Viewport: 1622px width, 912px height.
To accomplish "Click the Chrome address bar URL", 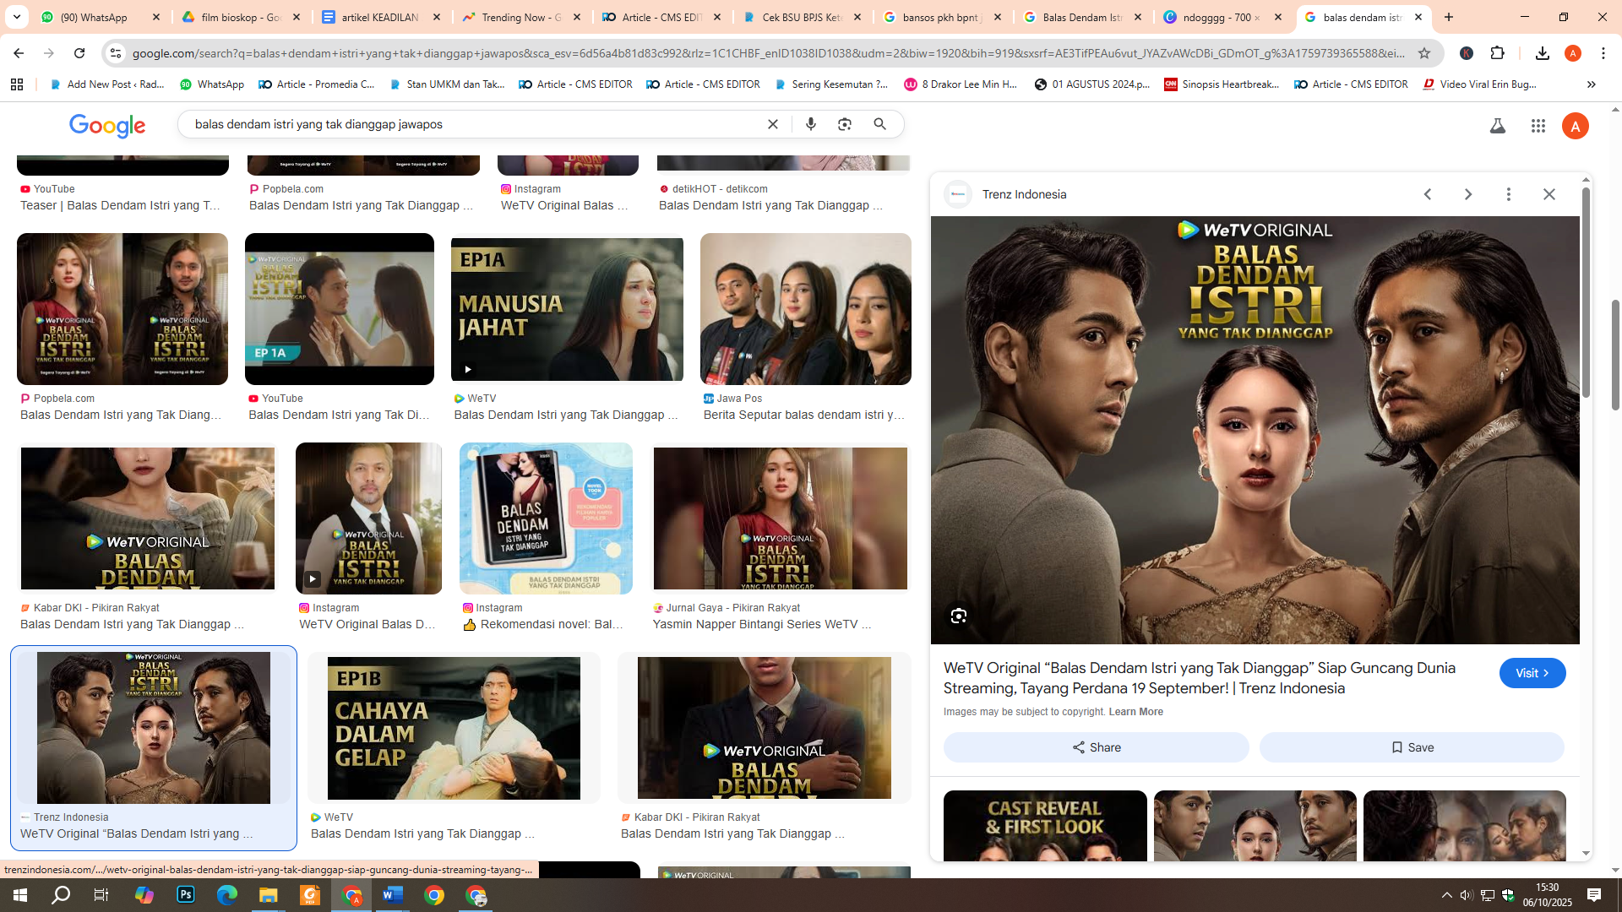I will (x=769, y=53).
